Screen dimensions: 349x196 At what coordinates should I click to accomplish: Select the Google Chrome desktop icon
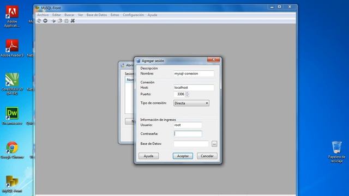[12, 150]
